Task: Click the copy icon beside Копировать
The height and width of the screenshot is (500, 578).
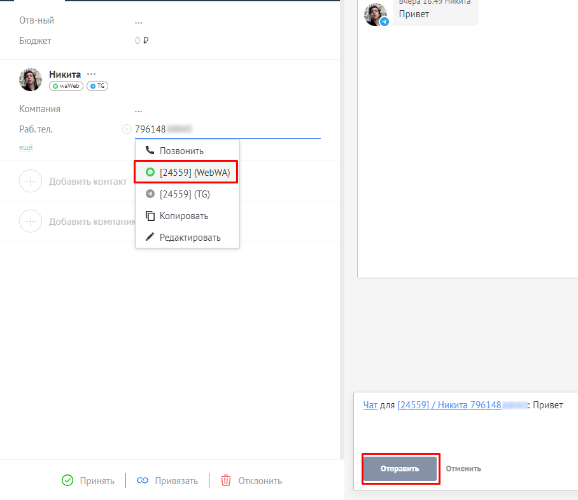Action: click(x=150, y=216)
